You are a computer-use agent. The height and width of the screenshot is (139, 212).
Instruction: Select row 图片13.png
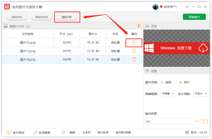coord(72,51)
